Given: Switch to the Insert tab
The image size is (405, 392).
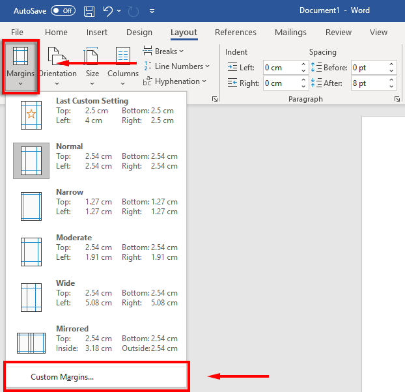Looking at the screenshot, I should 97,33.
